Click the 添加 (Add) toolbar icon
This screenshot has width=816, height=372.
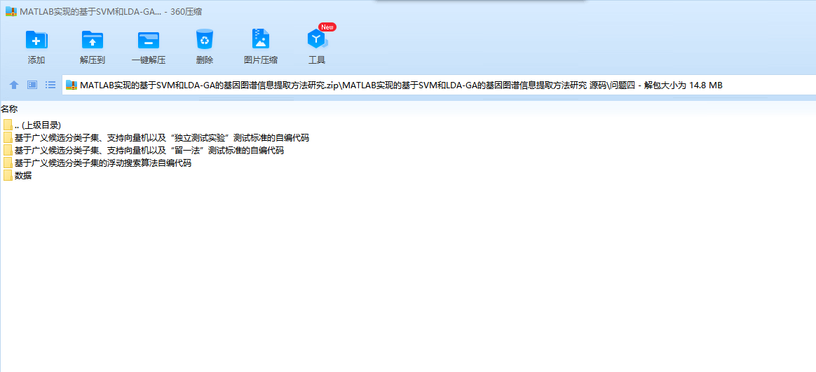36,39
